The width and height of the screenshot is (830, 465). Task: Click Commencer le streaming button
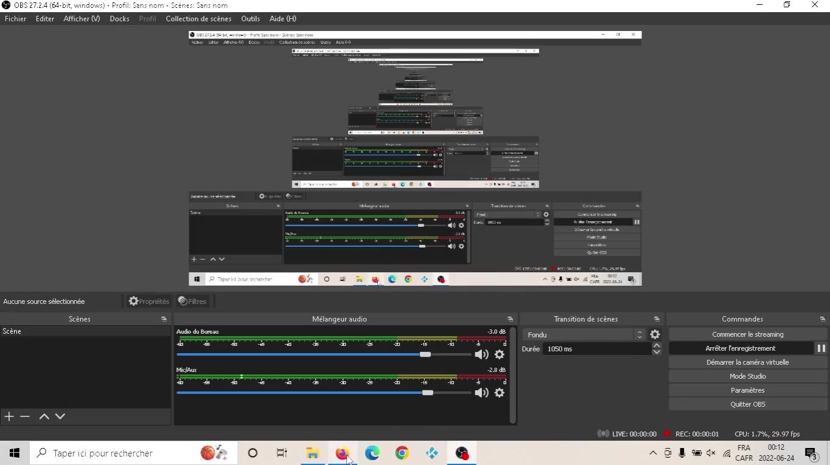pyautogui.click(x=747, y=334)
